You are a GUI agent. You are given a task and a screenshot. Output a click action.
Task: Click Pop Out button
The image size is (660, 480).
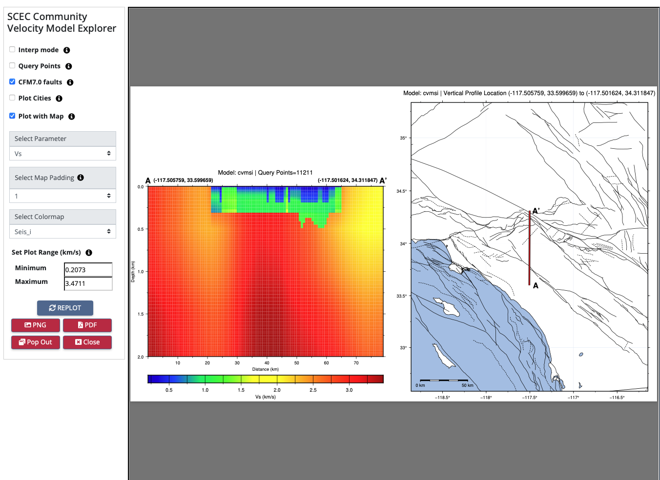point(36,342)
